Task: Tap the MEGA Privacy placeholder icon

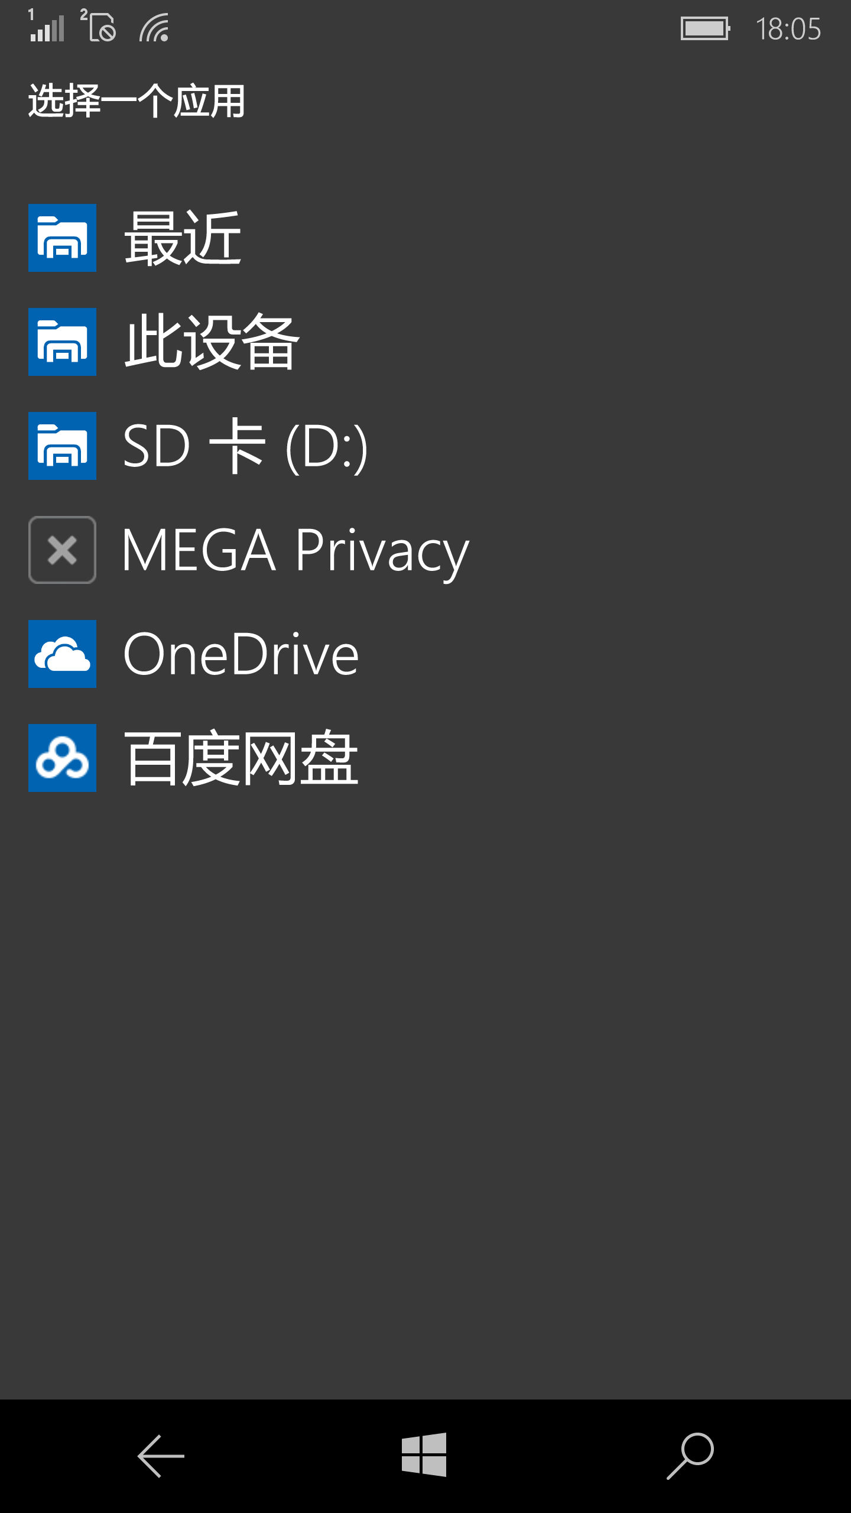Action: pyautogui.click(x=62, y=550)
